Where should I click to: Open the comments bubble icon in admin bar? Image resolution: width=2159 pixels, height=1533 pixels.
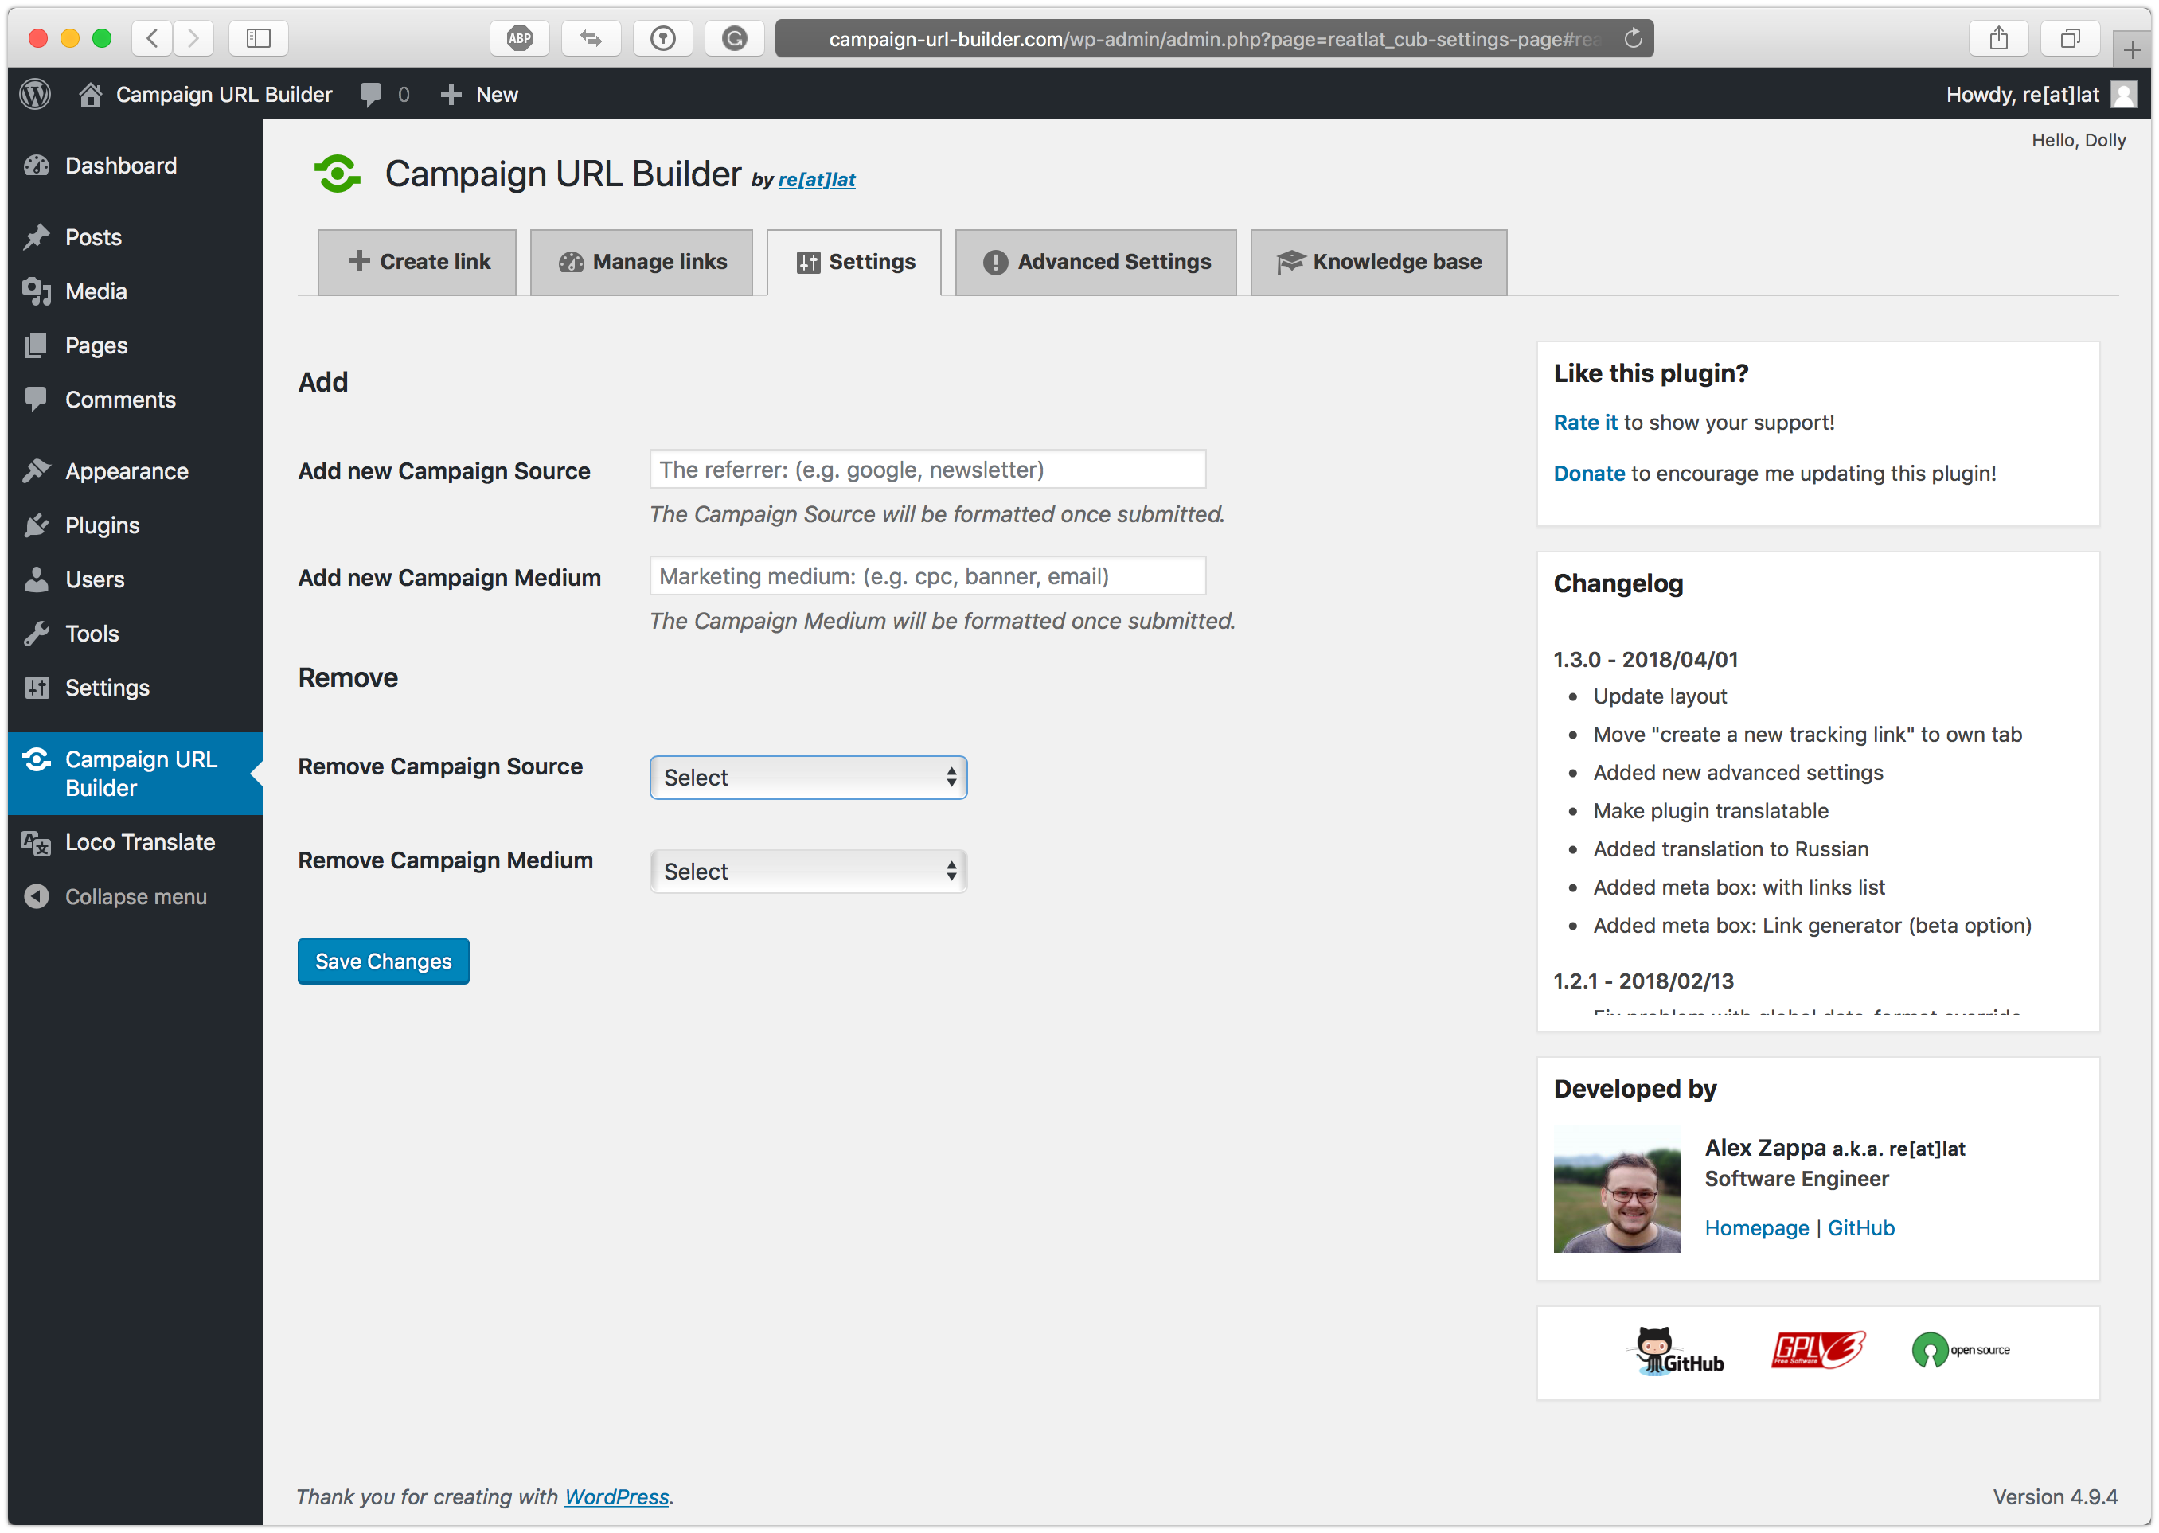pyautogui.click(x=371, y=95)
